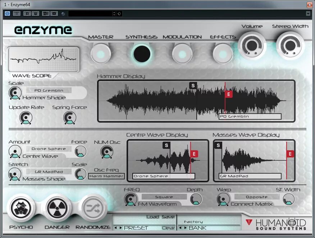Switch to the Effects page
The height and width of the screenshot is (238, 315).
click(x=223, y=54)
